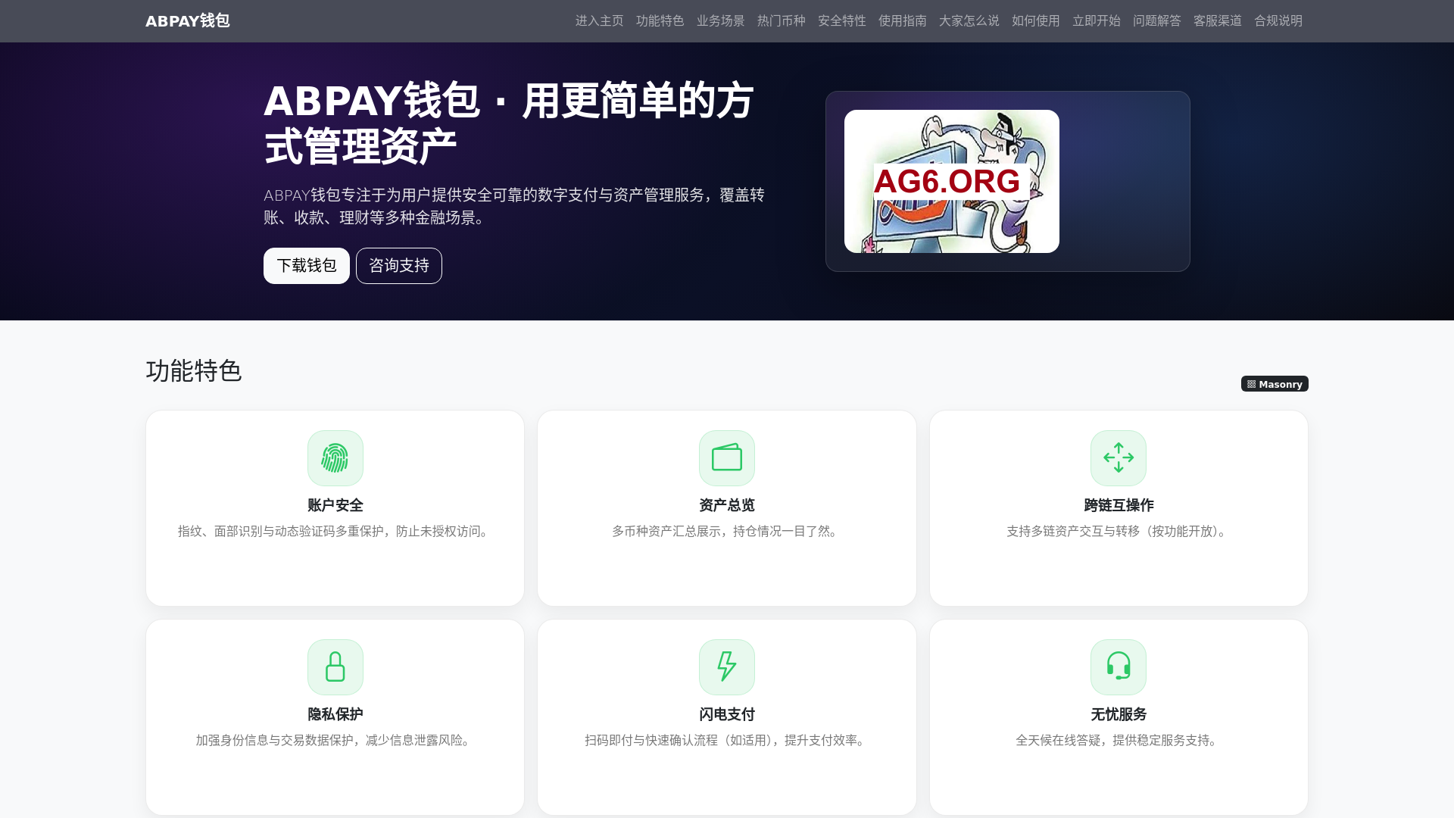Click the padlock icon for 隐私保护

(x=335, y=667)
